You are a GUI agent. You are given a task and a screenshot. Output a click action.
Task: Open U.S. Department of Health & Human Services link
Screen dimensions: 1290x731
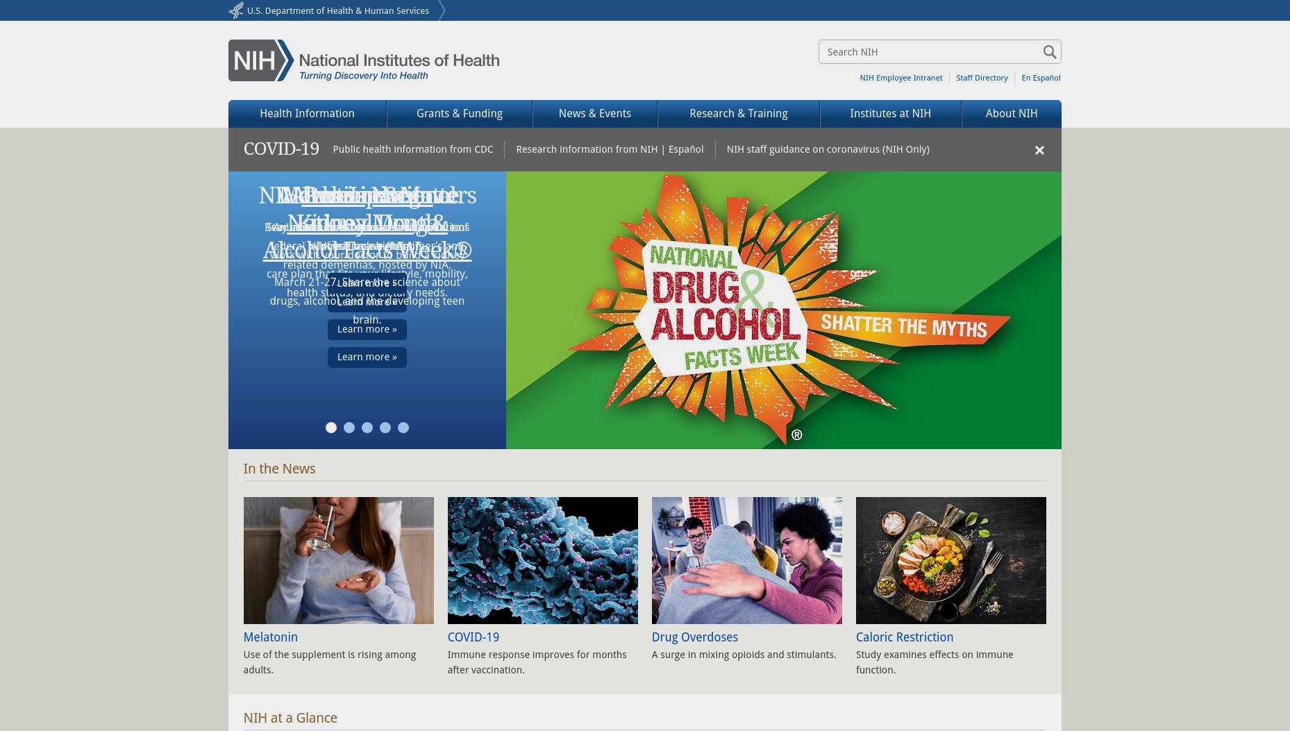(x=337, y=10)
